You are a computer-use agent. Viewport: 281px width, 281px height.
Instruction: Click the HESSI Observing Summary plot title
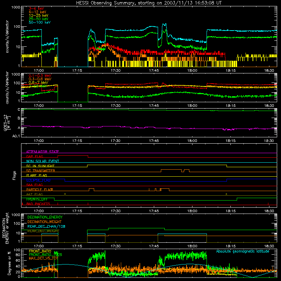[x=149, y=3]
